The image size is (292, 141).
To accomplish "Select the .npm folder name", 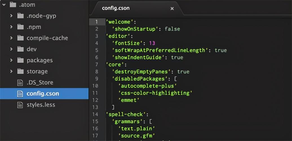I will pos(34,27).
